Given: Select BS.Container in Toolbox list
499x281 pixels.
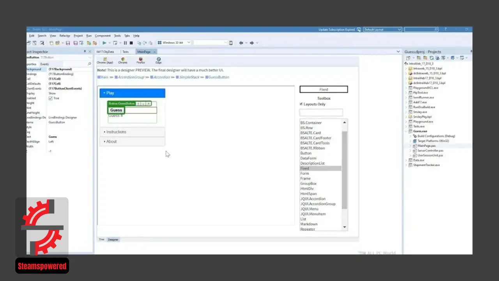Looking at the screenshot, I should pyautogui.click(x=311, y=123).
